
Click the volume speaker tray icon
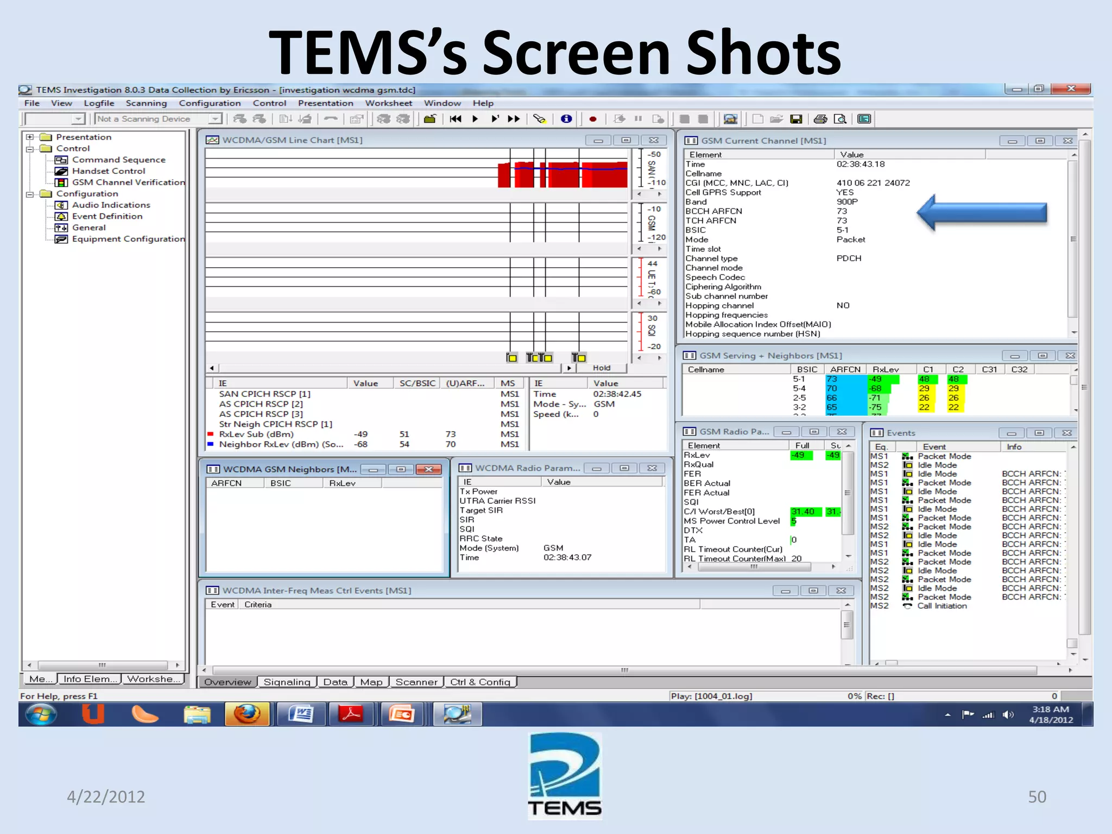click(1008, 715)
